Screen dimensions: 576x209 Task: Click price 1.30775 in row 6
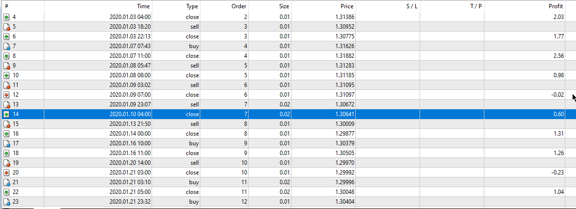pos(344,36)
